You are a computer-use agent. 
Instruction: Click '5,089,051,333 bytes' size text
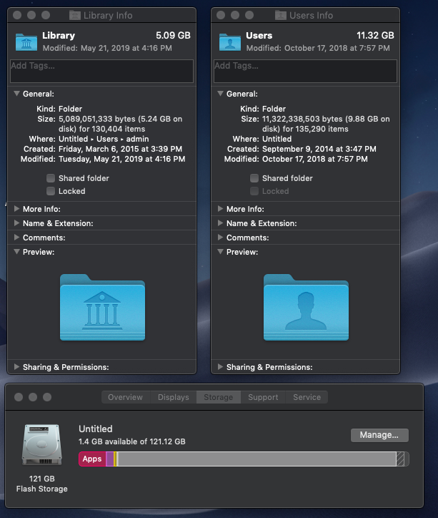click(x=97, y=119)
